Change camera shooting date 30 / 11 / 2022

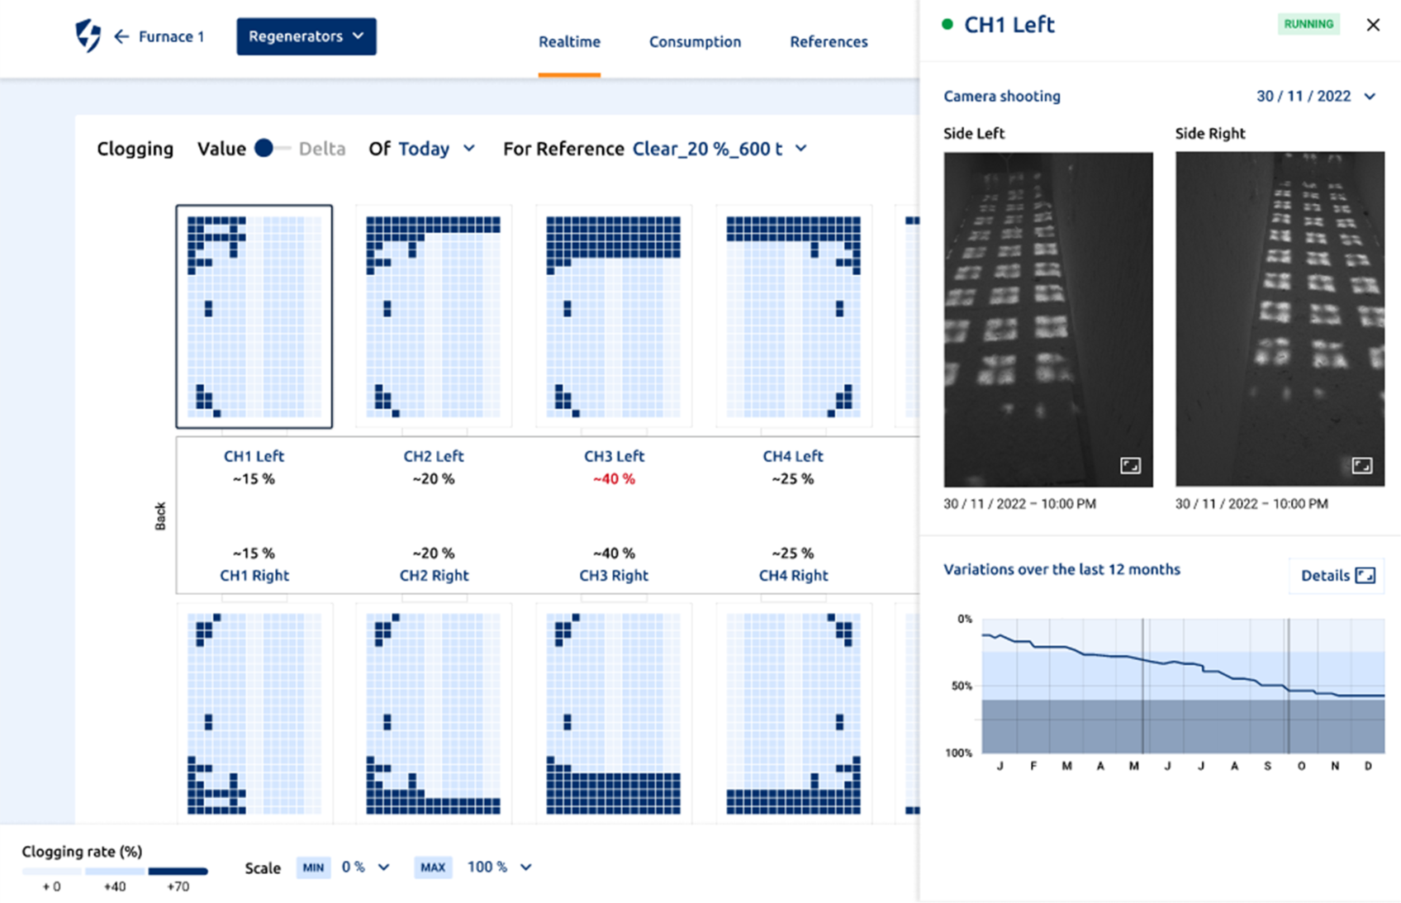tap(1315, 97)
